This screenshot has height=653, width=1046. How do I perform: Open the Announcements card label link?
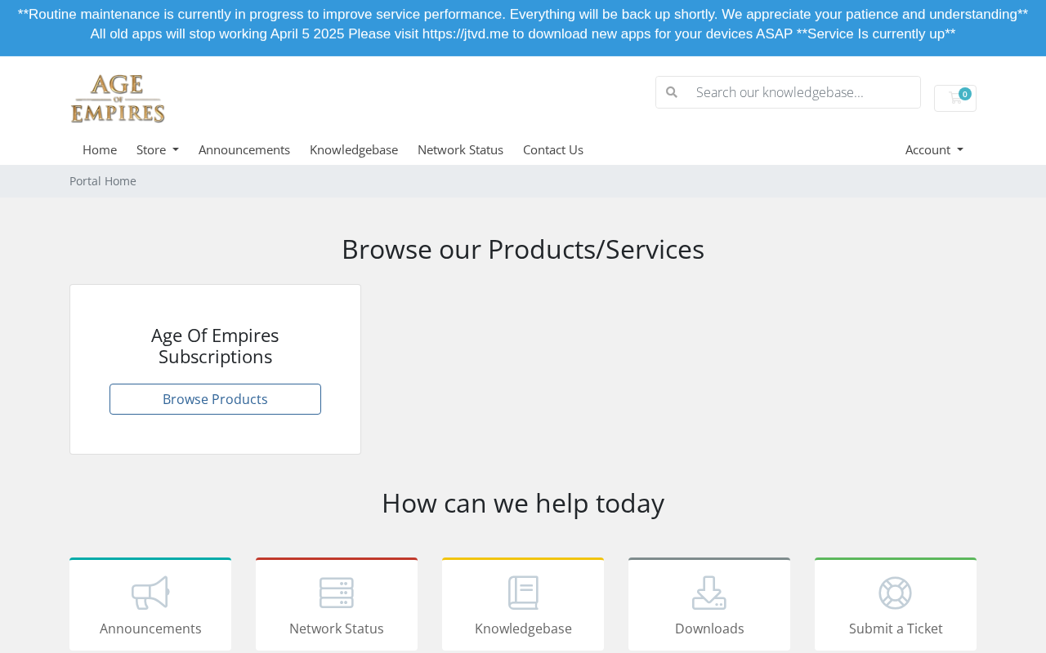(x=150, y=629)
